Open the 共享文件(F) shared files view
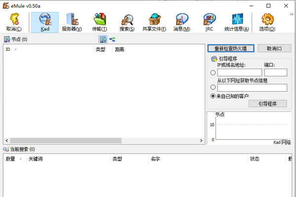The image size is (296, 197). click(x=154, y=22)
